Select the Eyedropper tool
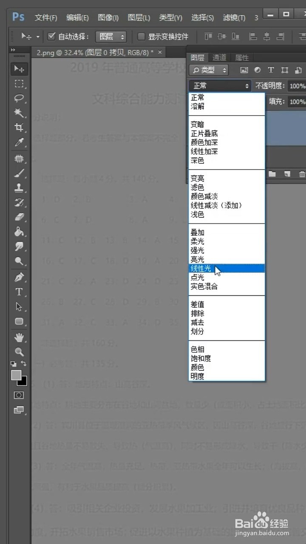 click(19, 142)
